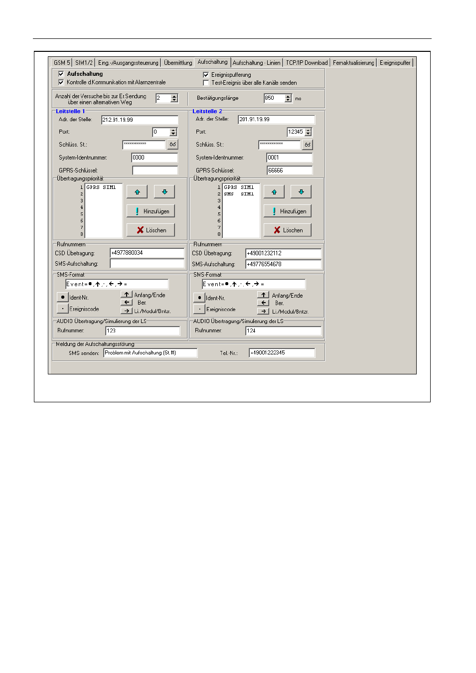Click AUDIO Rufnummer field showing 124
The width and height of the screenshot is (476, 673).
(x=284, y=331)
